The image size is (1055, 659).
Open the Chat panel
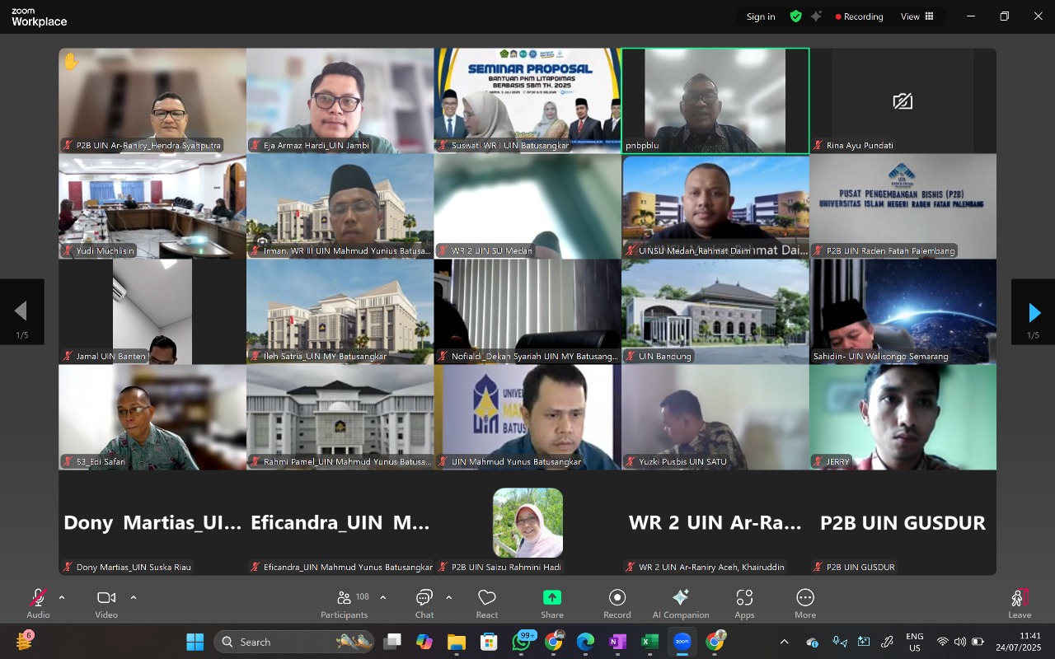click(x=424, y=603)
